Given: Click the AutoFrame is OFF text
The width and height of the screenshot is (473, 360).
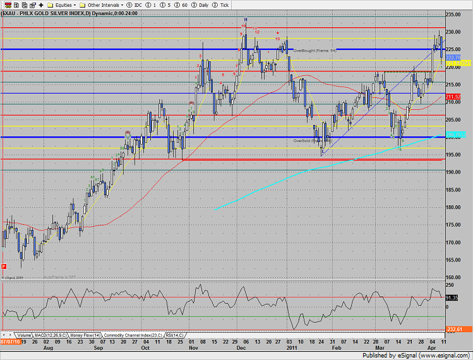Looking at the screenshot, I should click(60, 277).
